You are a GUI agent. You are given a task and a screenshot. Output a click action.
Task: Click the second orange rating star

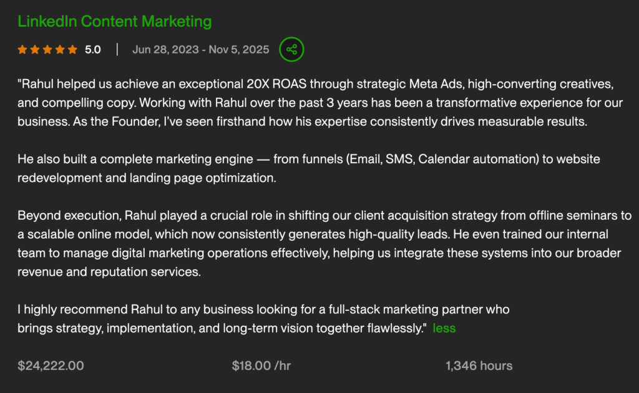tap(35, 50)
